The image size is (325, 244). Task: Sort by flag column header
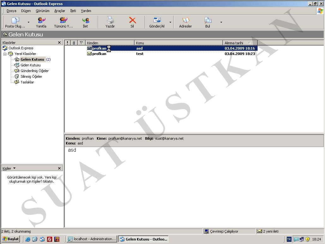81,43
